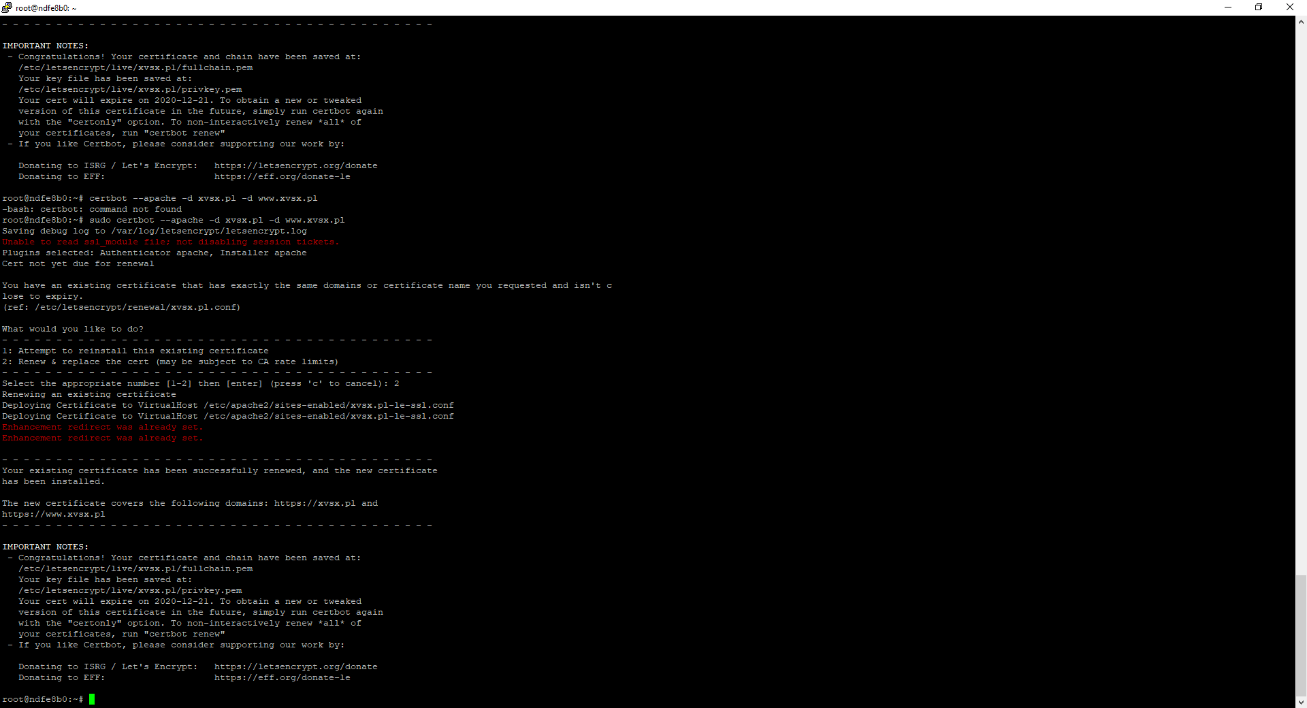This screenshot has height=708, width=1307.
Task: Click the scrollbar down arrow
Action: pyautogui.click(x=1301, y=702)
